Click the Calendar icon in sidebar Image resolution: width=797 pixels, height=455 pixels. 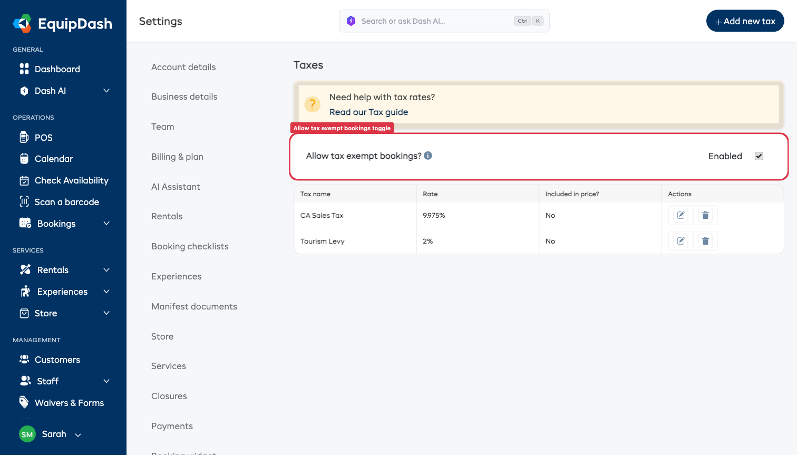pos(24,159)
